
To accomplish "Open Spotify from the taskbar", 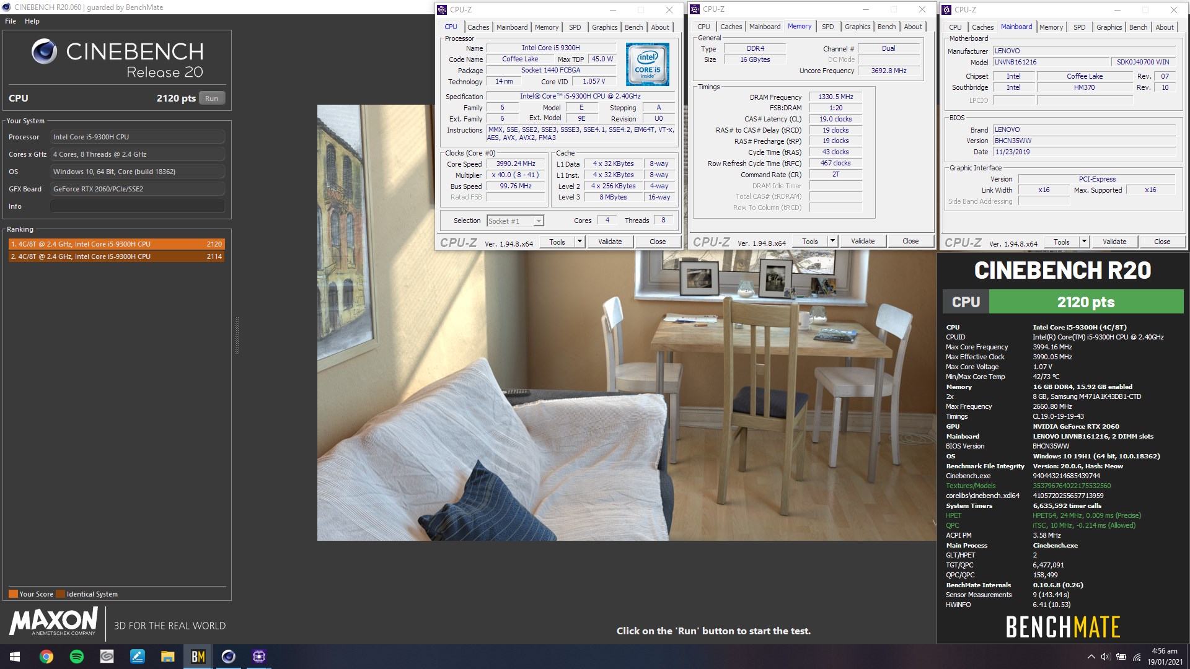I will [x=77, y=657].
